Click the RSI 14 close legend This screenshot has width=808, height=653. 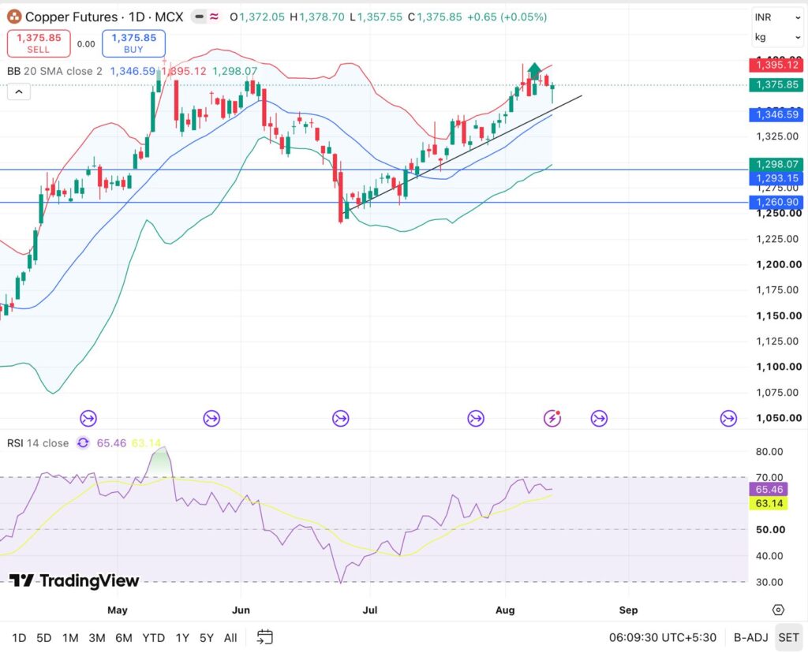tap(38, 443)
